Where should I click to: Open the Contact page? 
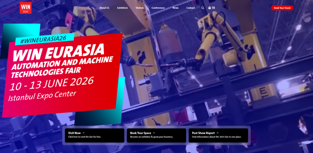(190, 8)
